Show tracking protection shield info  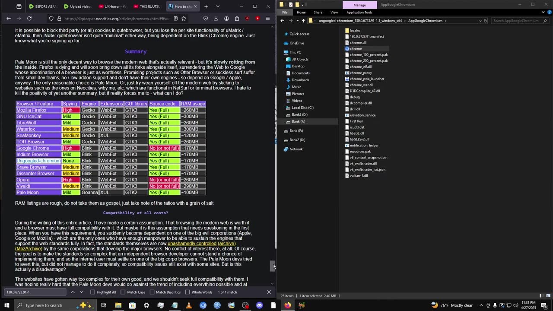(51, 19)
